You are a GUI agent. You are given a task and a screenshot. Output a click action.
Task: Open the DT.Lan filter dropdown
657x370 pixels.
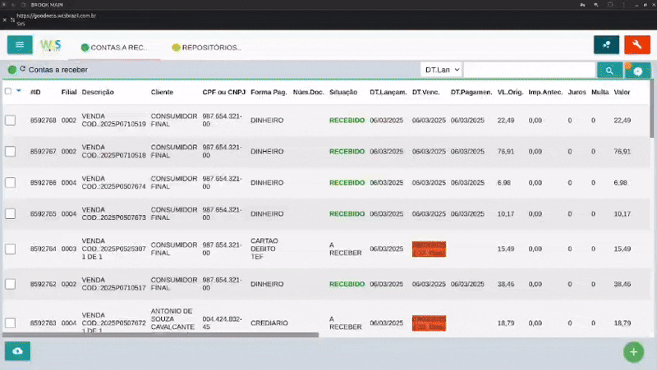442,70
